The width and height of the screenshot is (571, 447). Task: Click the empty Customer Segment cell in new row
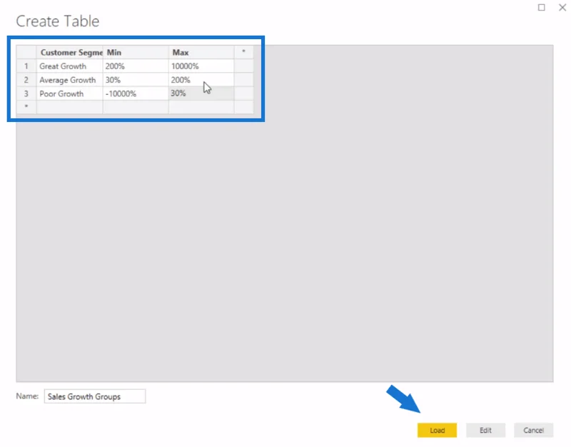tap(69, 107)
